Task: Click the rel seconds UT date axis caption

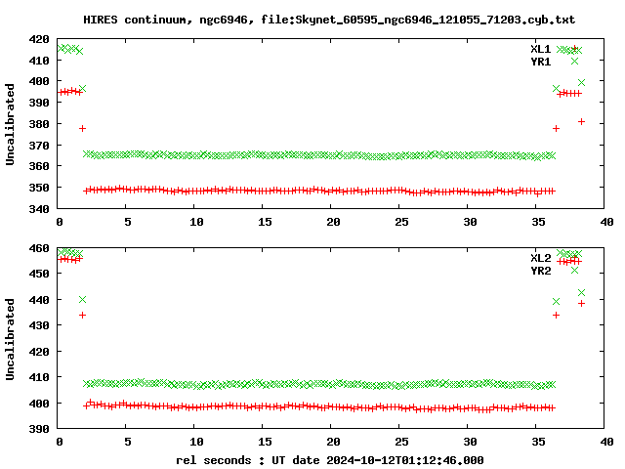Action: (x=330, y=460)
